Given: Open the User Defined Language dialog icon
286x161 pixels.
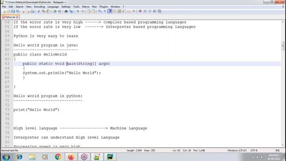Looking at the screenshot, I should 114,11.
